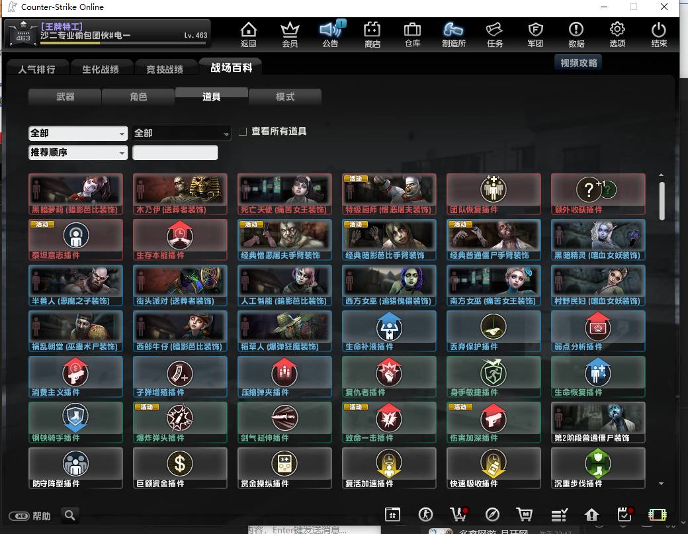The width and height of the screenshot is (688, 534).
Task: Open the checklist icon in the bottom bar
Action: [x=559, y=514]
